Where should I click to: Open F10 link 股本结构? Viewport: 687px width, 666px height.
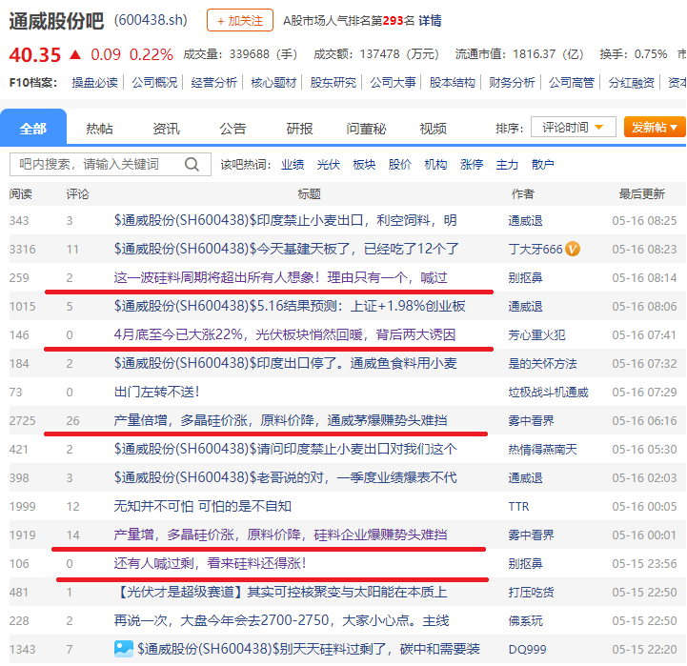(453, 82)
